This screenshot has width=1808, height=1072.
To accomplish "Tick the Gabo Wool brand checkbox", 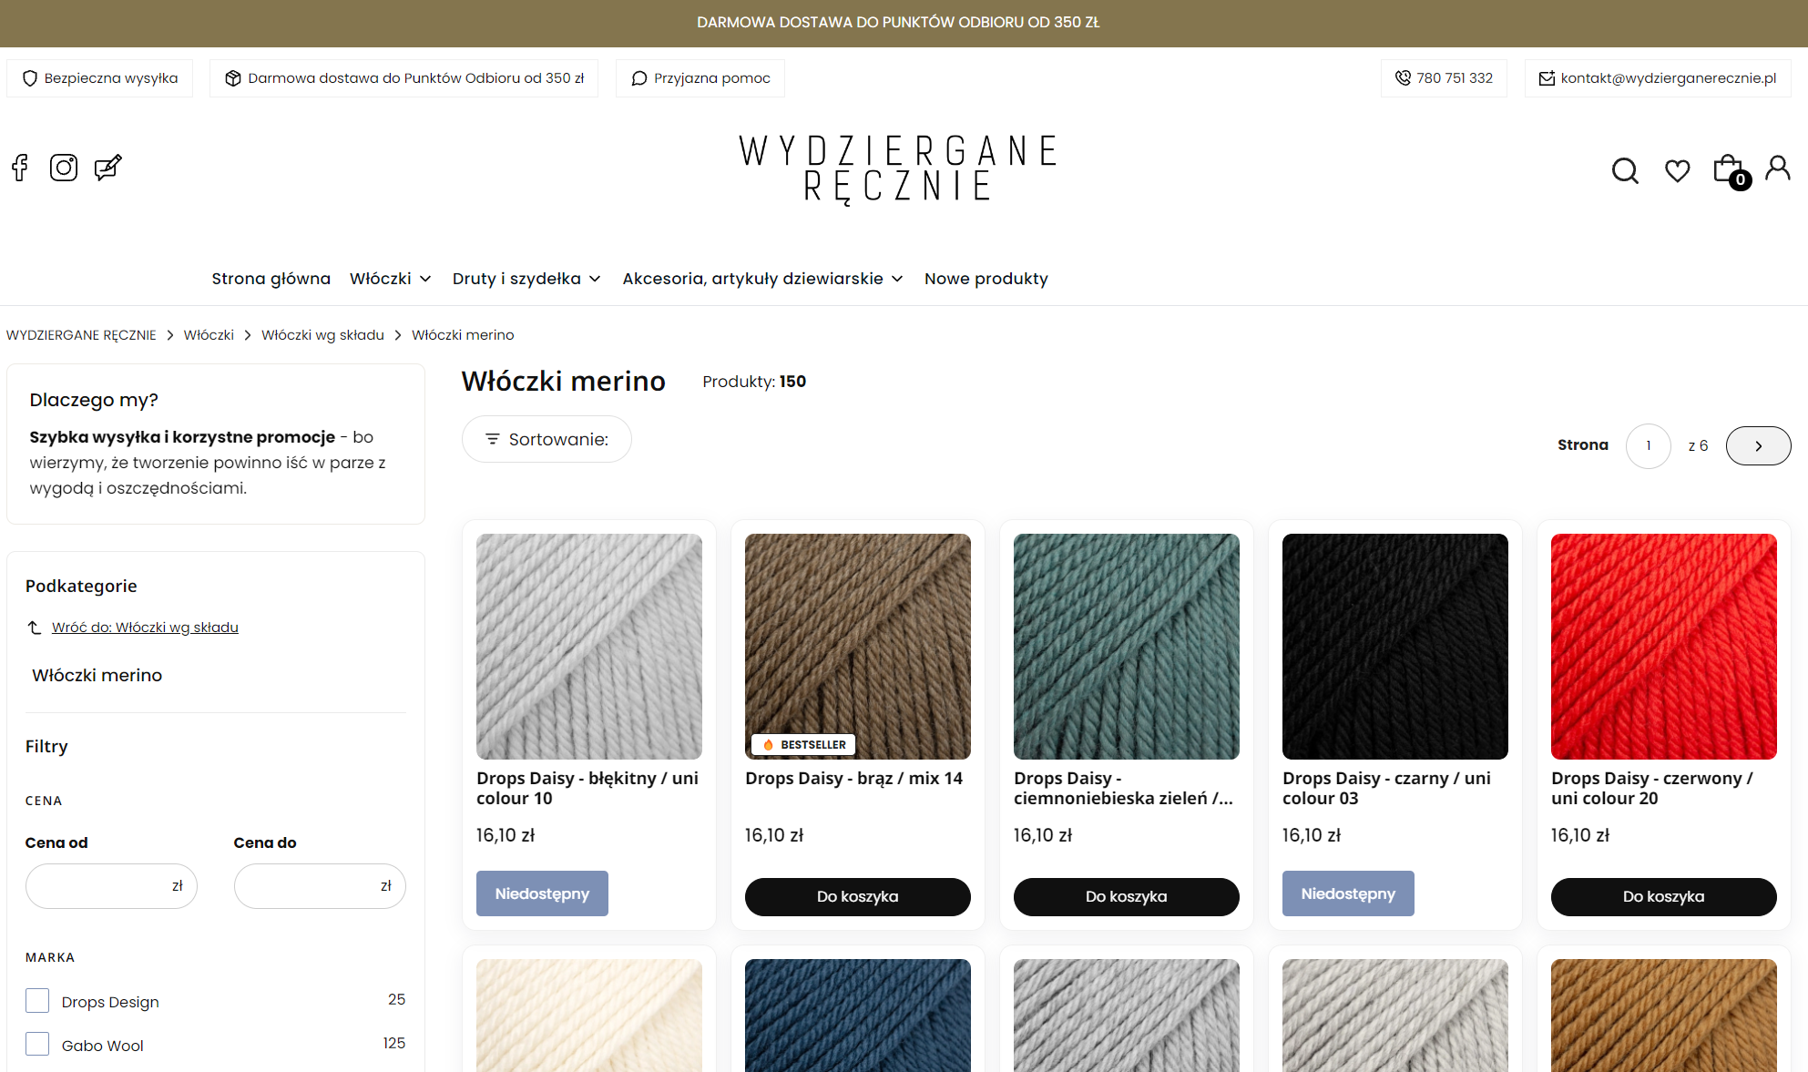I will [37, 1044].
